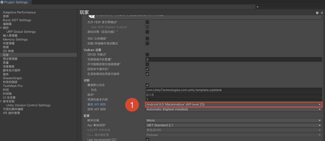Edit the 资源包版本代码 field

click(x=234, y=99)
